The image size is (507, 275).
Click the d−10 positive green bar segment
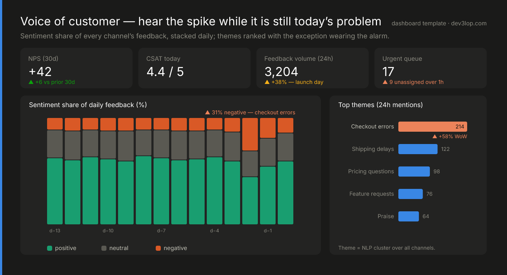point(108,192)
